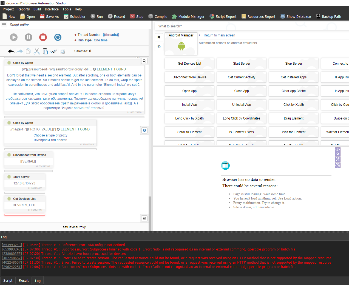Click the history icon below the bookmark
The height and width of the screenshot is (285, 349).
[159, 47]
